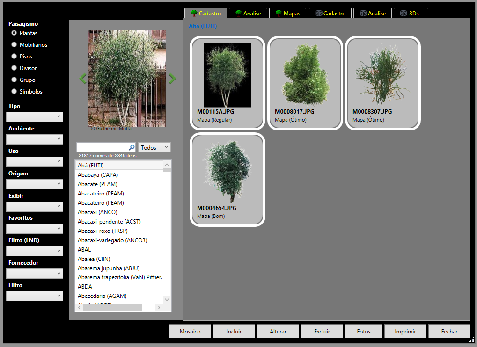This screenshot has width=477, height=347.
Task: Open the tree-icon Analise tab
Action: (x=248, y=14)
